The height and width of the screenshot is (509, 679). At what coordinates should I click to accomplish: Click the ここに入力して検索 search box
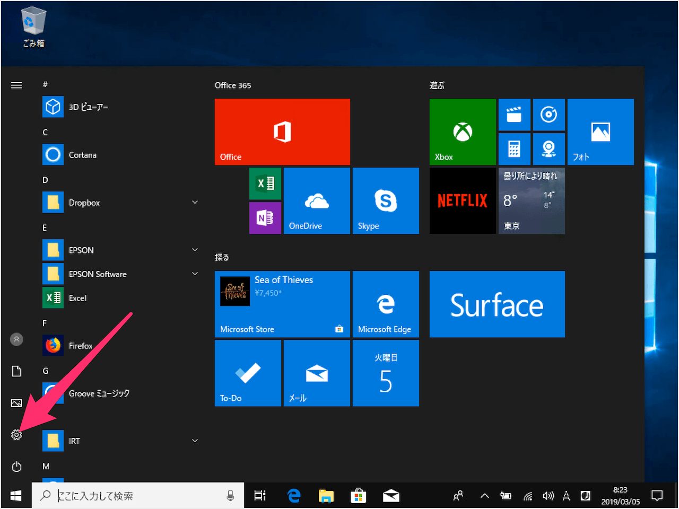click(138, 496)
